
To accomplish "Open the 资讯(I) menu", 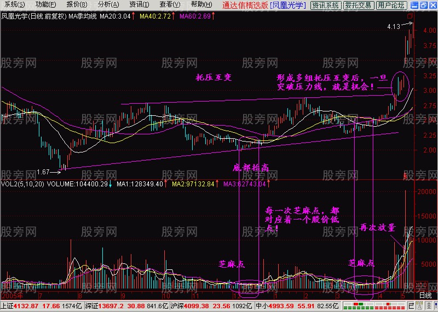I will click(139, 5).
